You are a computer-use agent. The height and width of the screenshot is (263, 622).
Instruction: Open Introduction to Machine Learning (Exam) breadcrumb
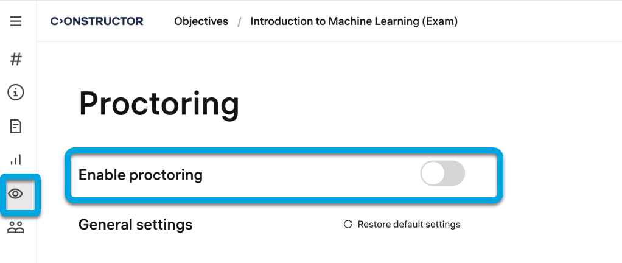(x=354, y=22)
